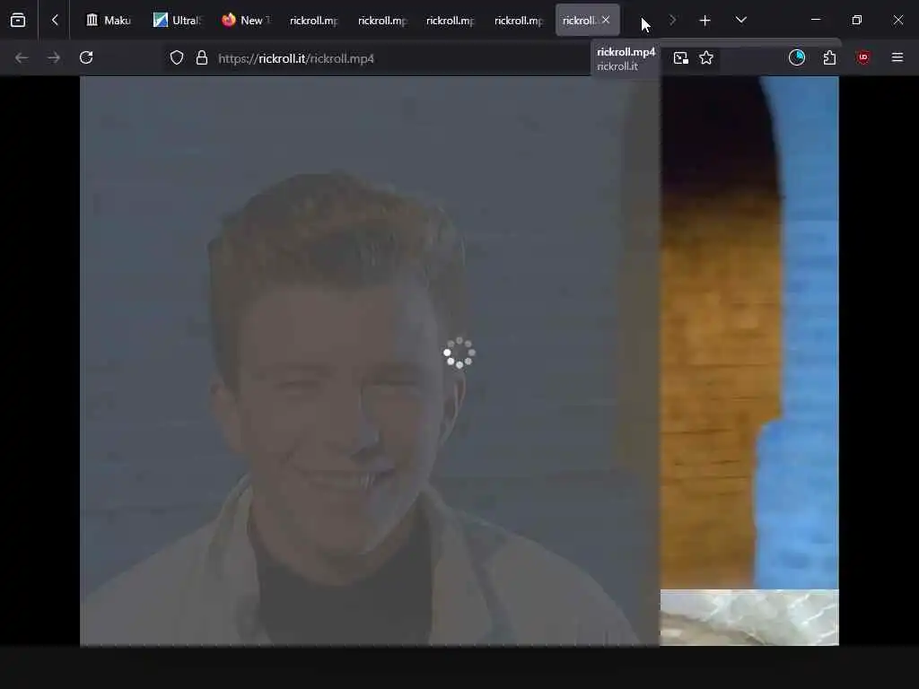Switch to the Ultra tab
This screenshot has height=689, width=919.
coord(177,21)
